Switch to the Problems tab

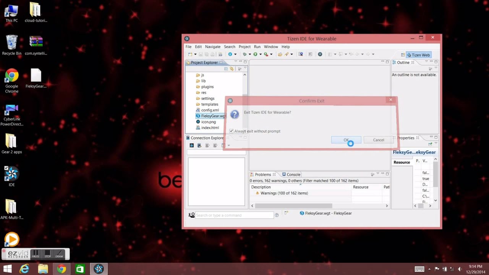coord(263,174)
